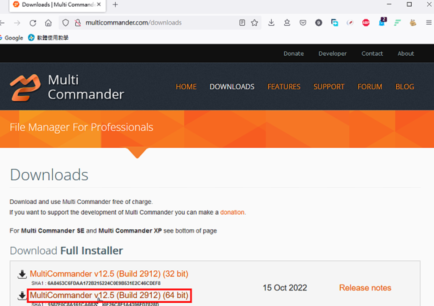Click the 15 Oct 2022 date text
434x306 pixels.
[x=285, y=288]
